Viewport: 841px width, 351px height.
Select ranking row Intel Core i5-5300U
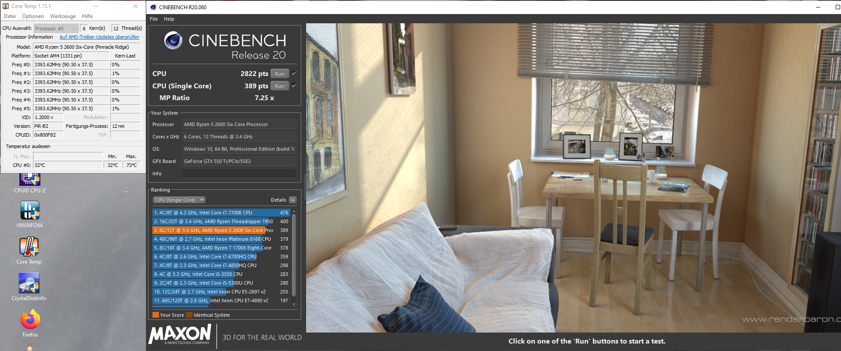pos(221,283)
